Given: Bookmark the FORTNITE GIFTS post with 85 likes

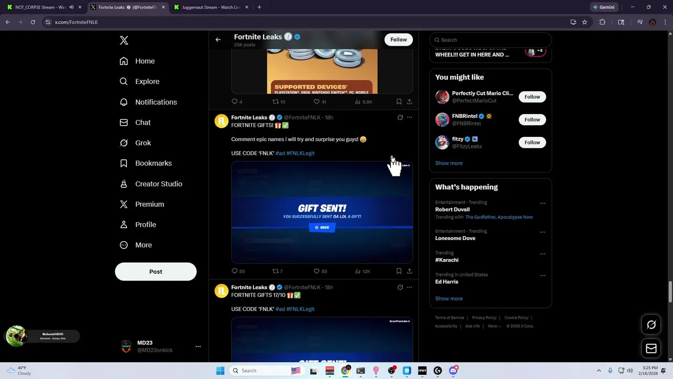Looking at the screenshot, I should (x=399, y=271).
